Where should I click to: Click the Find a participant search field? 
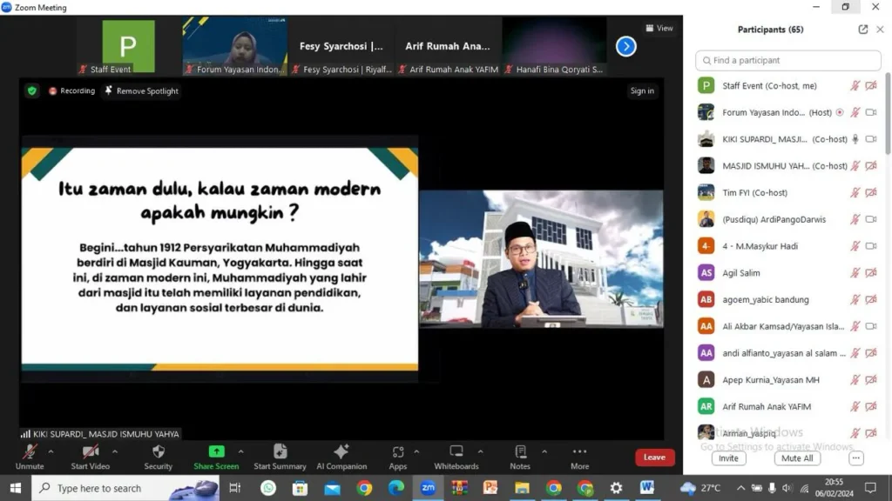(x=787, y=60)
